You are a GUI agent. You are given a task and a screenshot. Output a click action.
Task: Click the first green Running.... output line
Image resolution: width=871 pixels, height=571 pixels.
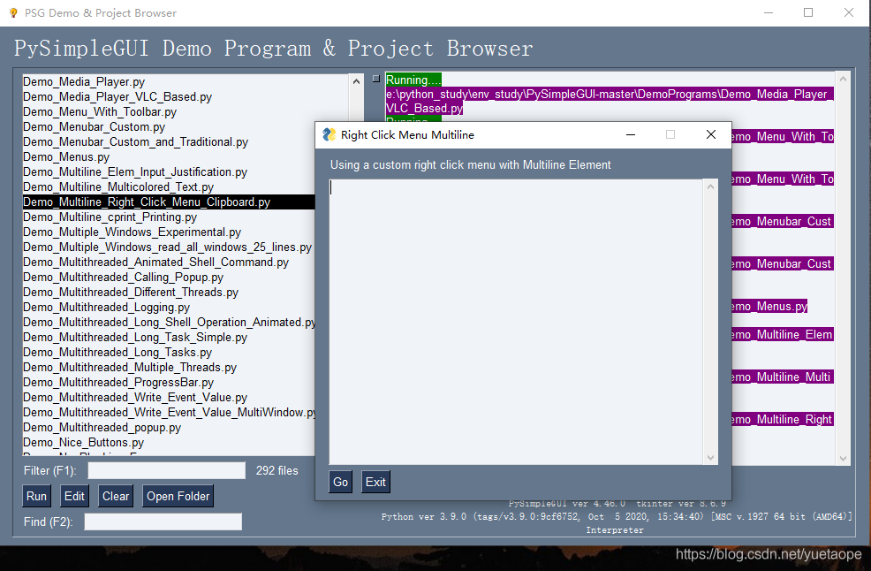click(413, 80)
